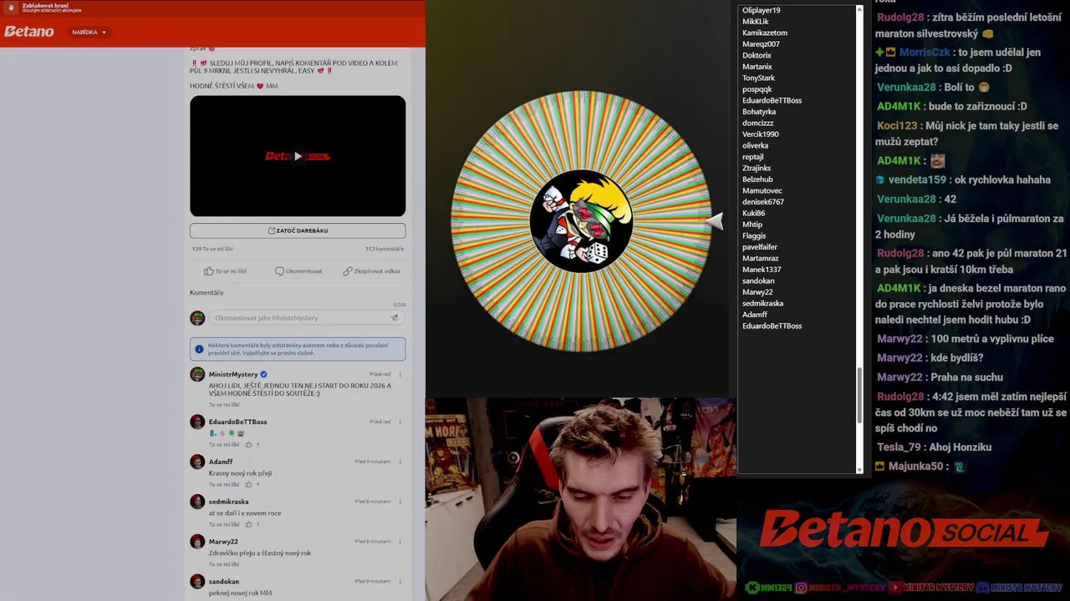
Task: Click the ZATOČ DAREBÁKU button
Action: tap(298, 230)
